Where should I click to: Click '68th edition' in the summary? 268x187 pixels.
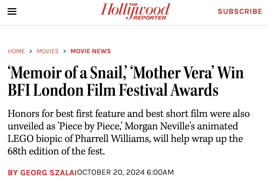[35, 151]
